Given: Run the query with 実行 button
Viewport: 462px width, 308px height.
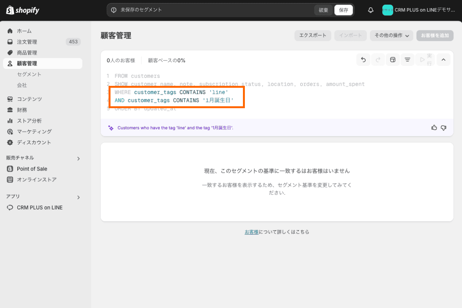Looking at the screenshot, I should [426, 60].
